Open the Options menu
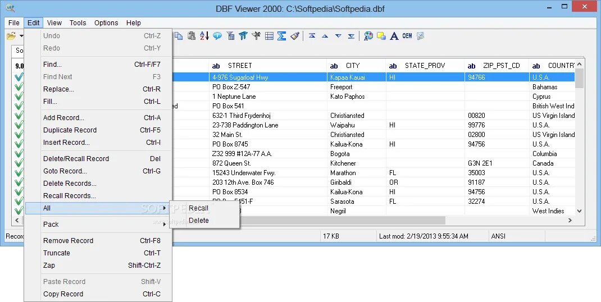 (106, 23)
